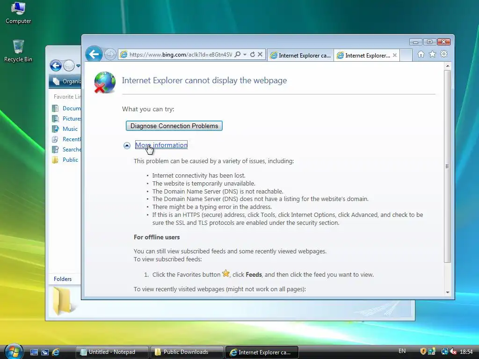
Task: Open a new blank tab button
Action: point(406,55)
